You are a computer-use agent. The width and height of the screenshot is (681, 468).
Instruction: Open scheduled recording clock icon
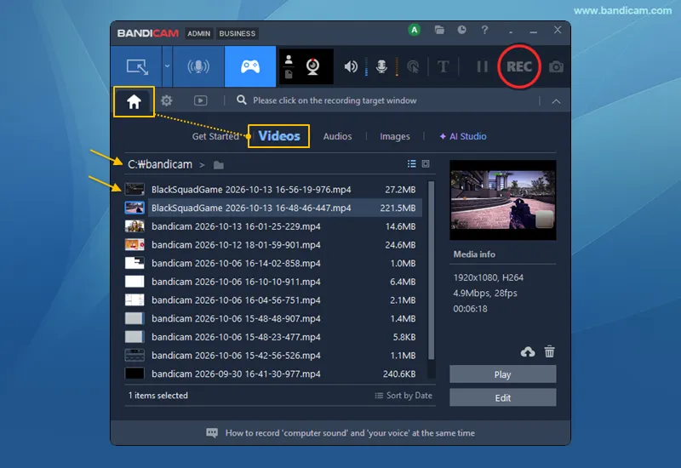click(x=461, y=30)
